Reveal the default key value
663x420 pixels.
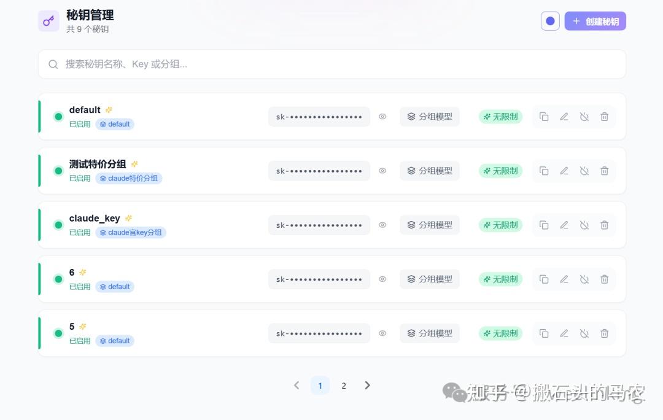tap(382, 117)
